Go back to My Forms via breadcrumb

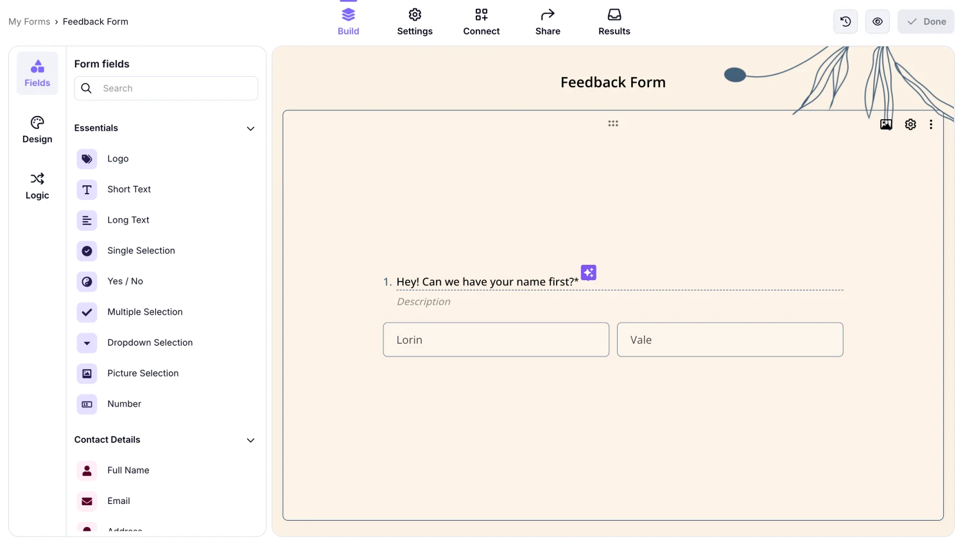tap(29, 21)
